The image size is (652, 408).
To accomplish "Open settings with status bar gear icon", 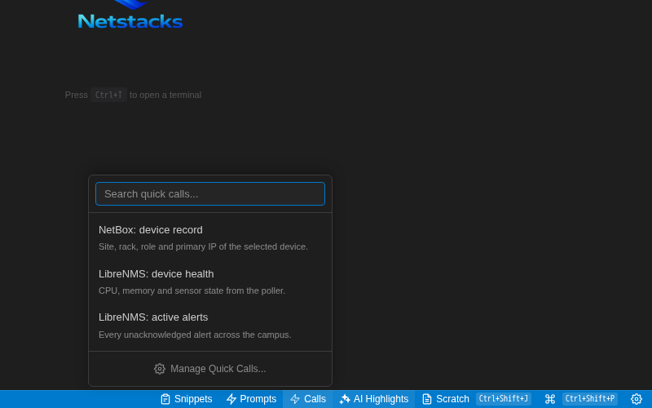I will click(637, 399).
